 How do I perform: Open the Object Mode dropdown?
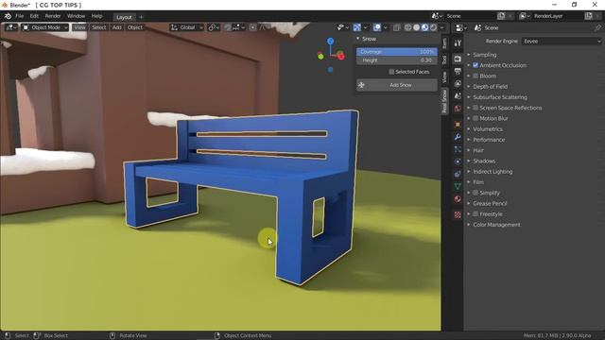point(44,27)
